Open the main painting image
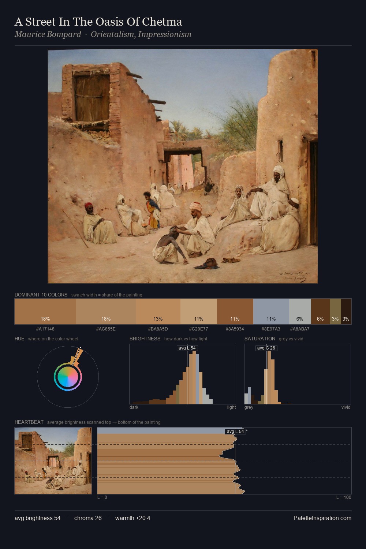Viewport: 366px width, 549px height. point(183,166)
